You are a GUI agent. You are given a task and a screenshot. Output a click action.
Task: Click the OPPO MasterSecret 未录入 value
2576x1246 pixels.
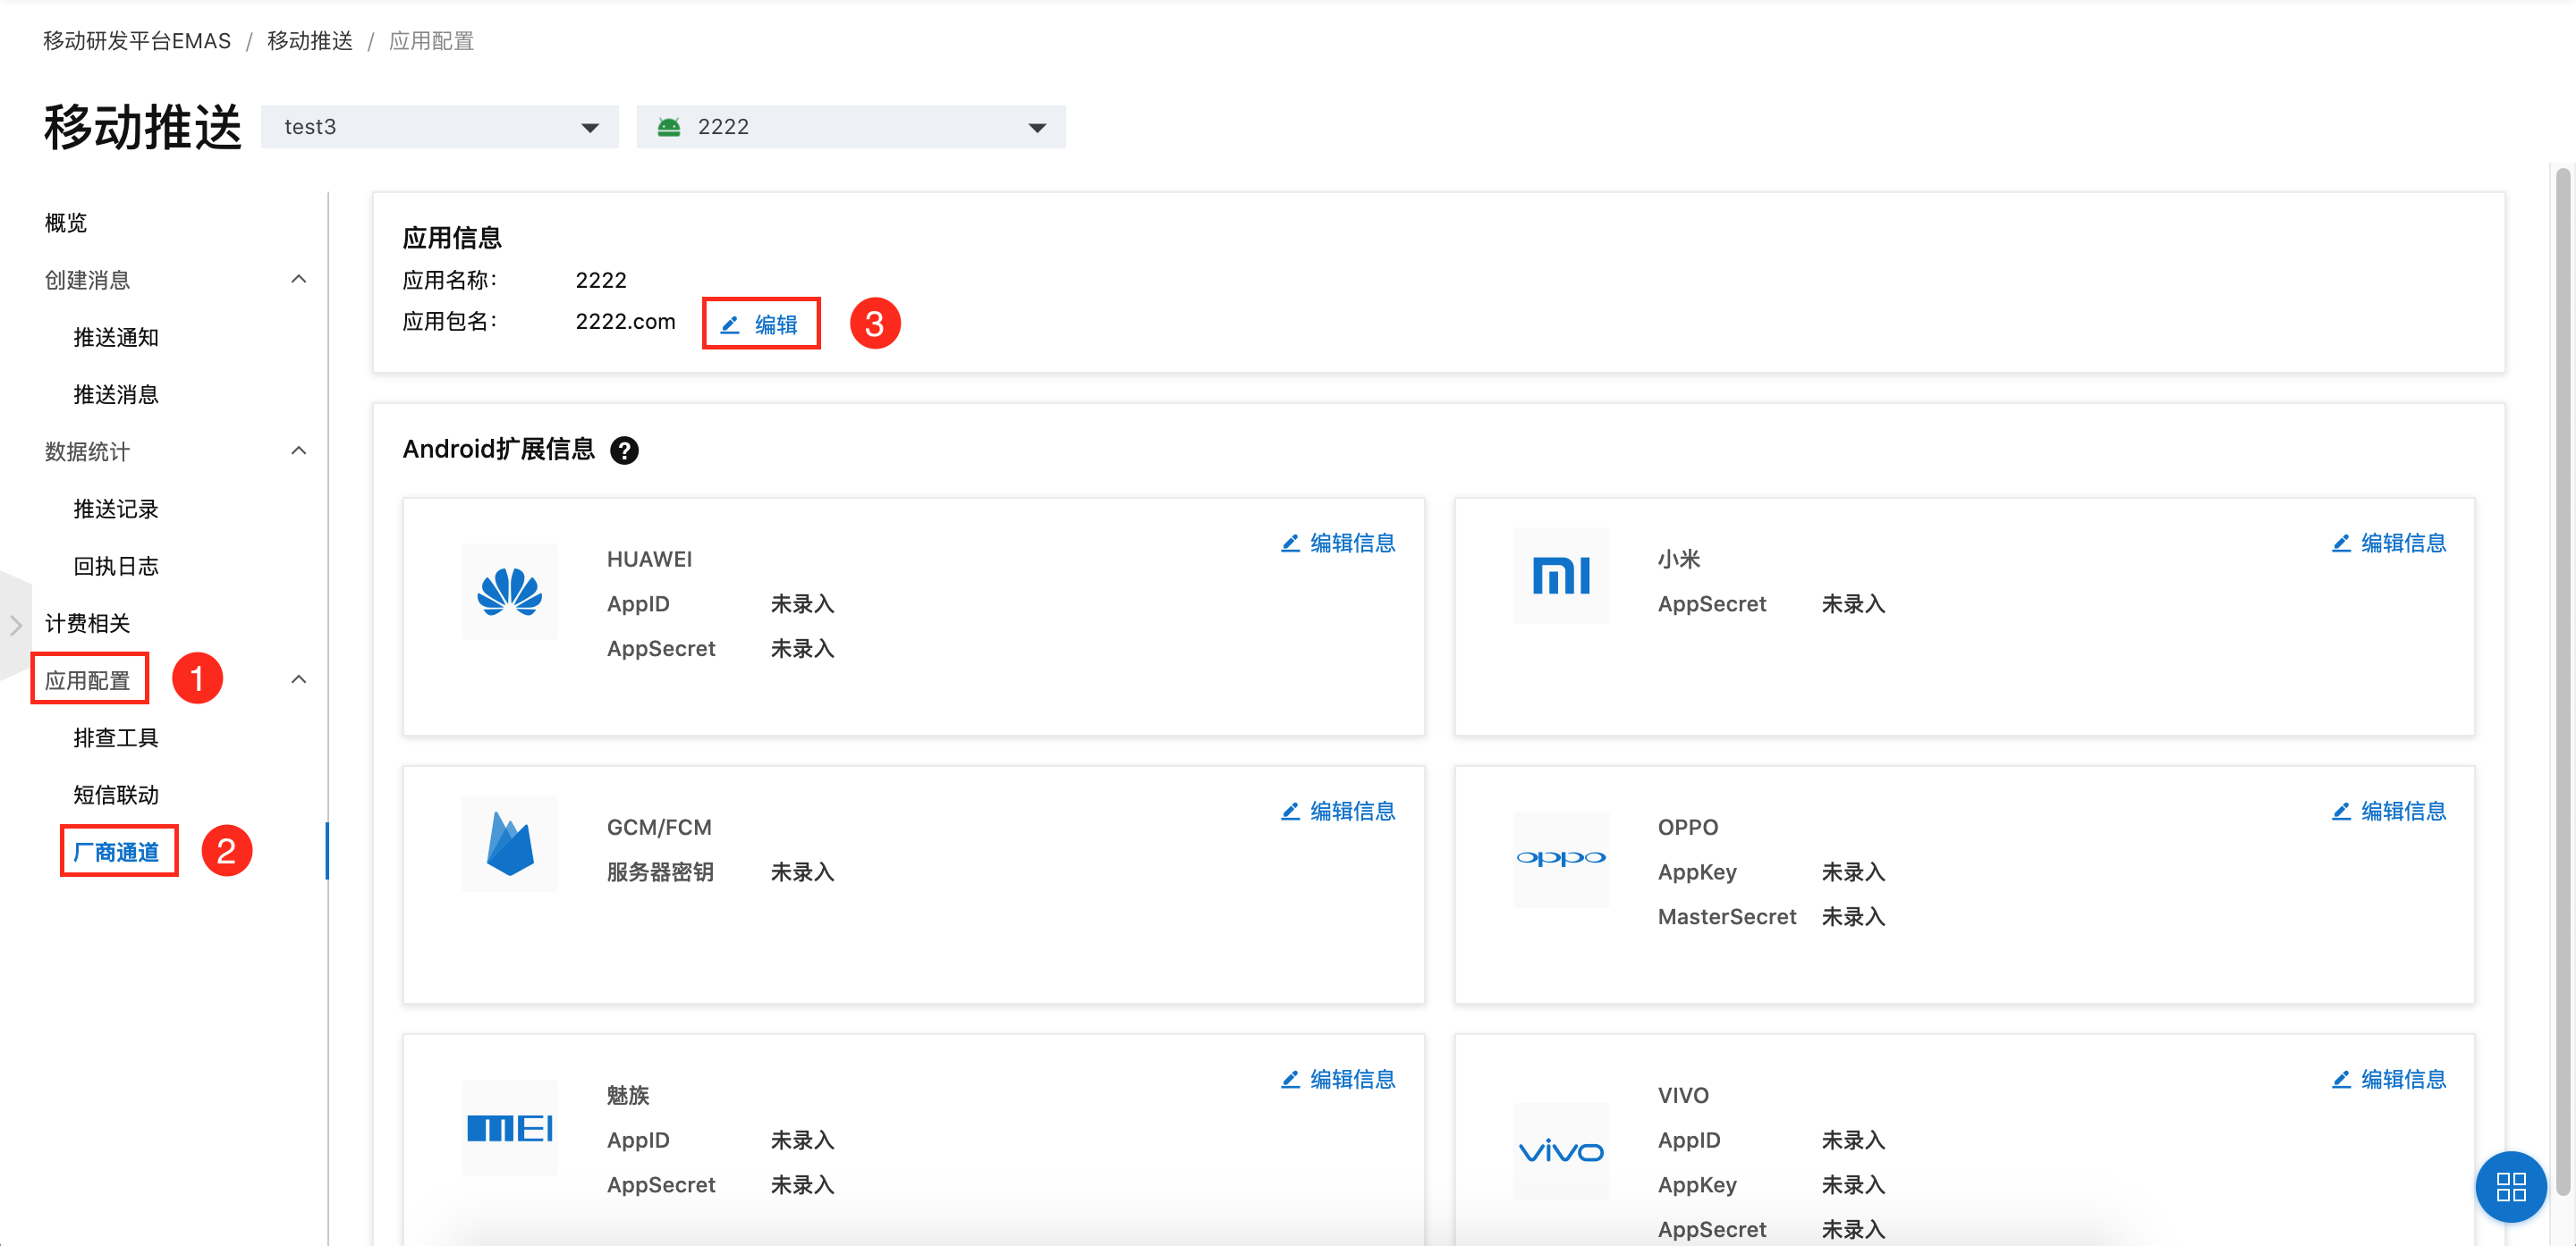point(1853,916)
